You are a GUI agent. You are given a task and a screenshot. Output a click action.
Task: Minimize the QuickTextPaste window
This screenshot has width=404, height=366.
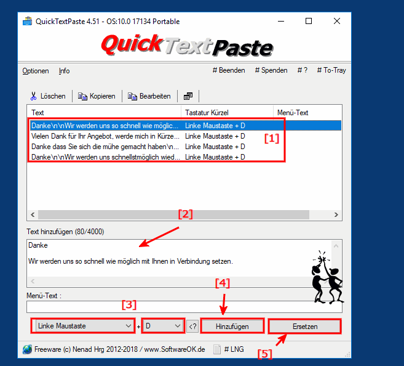click(281, 21)
